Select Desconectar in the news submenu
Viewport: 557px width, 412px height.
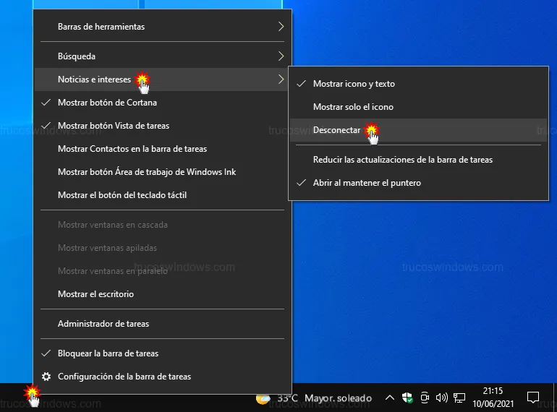coord(337,131)
